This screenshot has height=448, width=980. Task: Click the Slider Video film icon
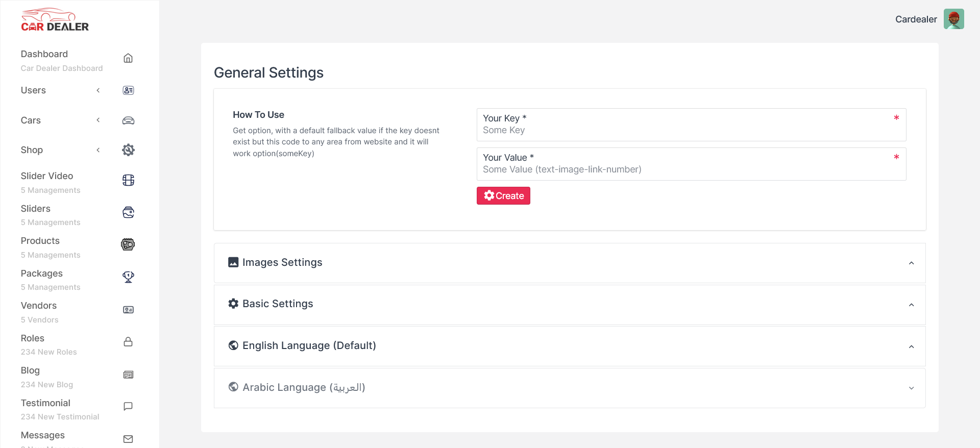[128, 180]
